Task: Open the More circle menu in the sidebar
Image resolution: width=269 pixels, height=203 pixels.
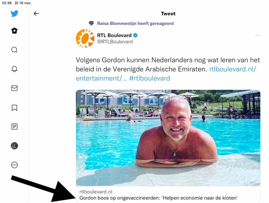Action: click(14, 165)
